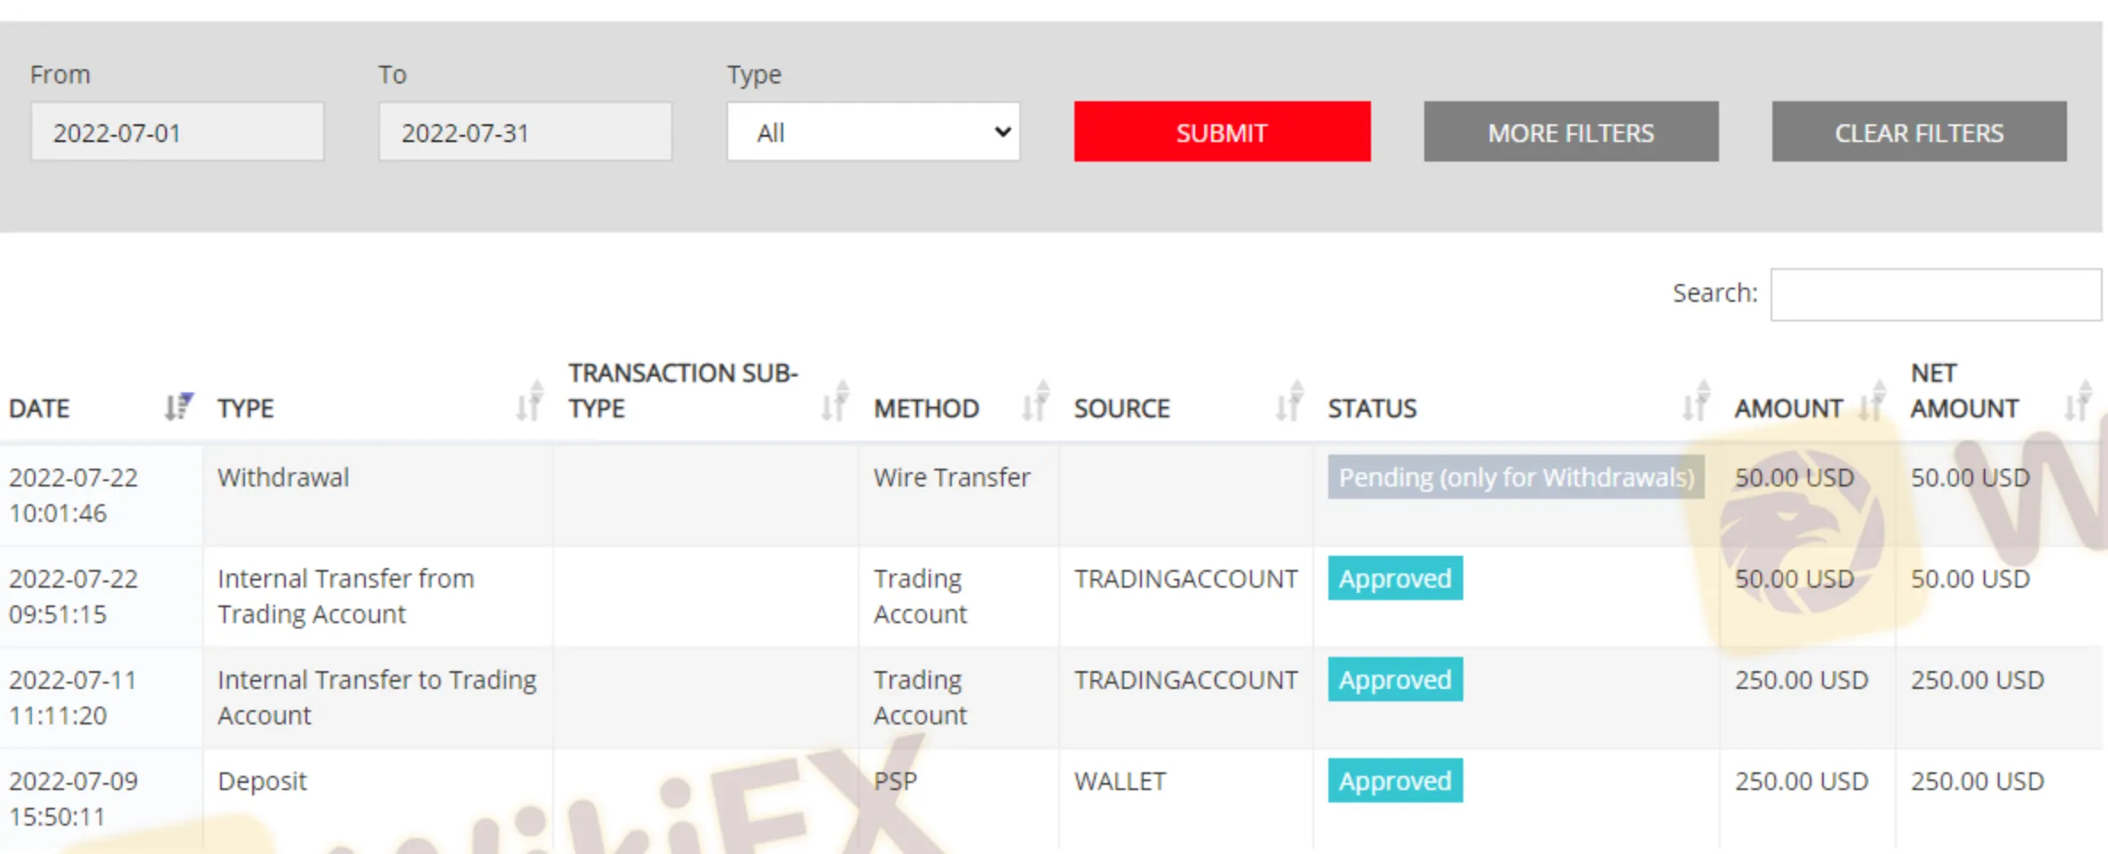Click 250.00 USD amount in 2022-07-11 row
Screen dimensions: 2108x854
1802,679
